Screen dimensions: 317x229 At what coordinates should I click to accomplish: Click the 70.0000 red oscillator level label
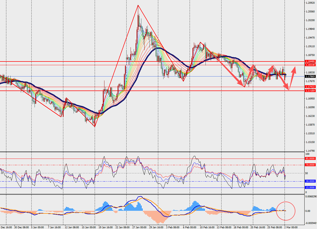(310, 165)
